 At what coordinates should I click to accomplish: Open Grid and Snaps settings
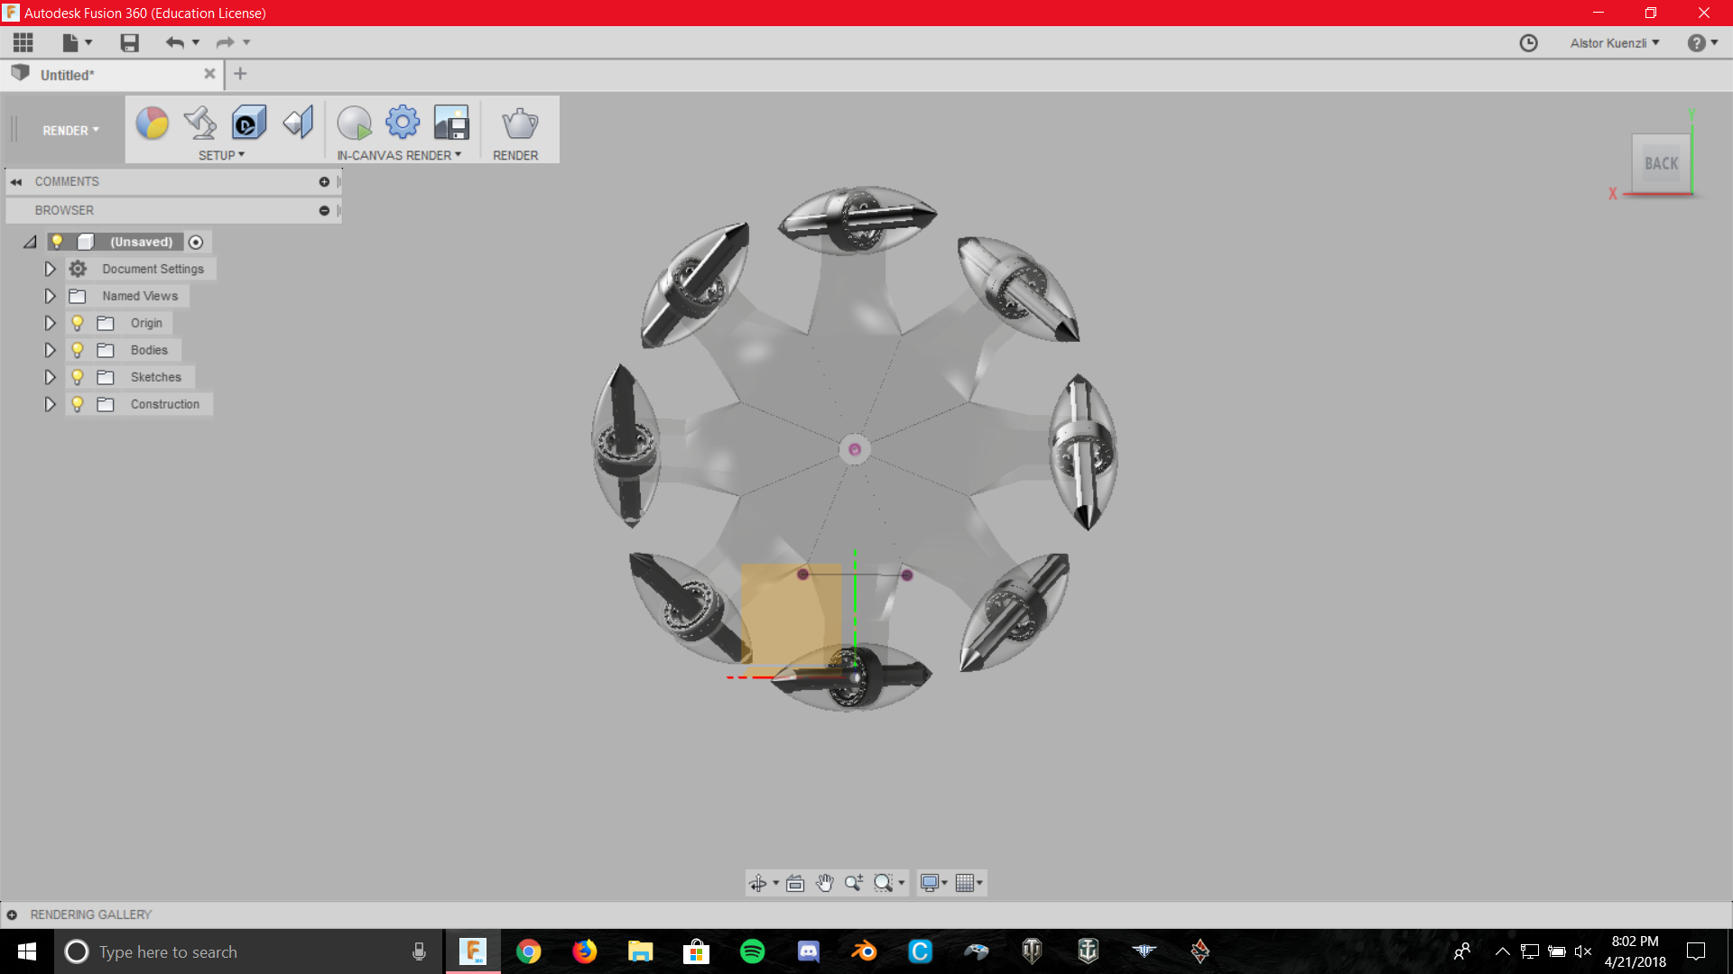point(965,883)
